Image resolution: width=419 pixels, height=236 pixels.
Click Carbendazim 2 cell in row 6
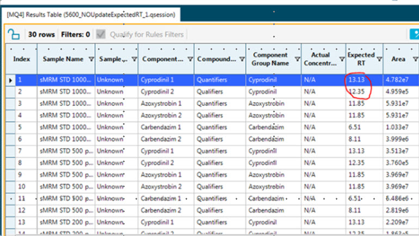pos(166,139)
